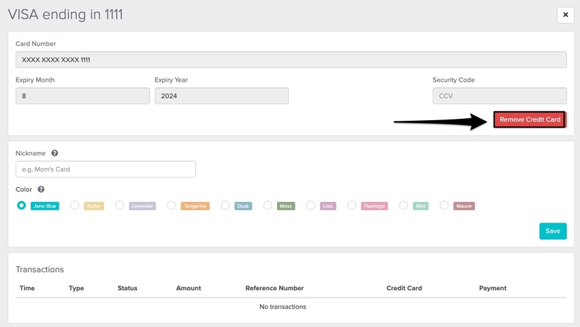Focus the Nickname text field

click(x=106, y=169)
